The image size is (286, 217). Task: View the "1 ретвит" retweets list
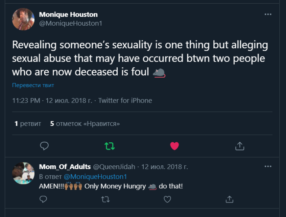click(28, 123)
